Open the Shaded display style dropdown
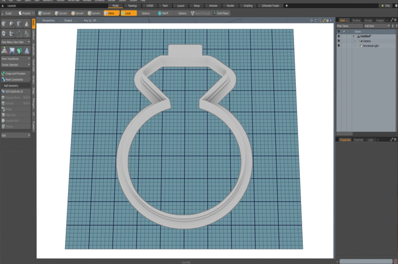 pos(68,21)
